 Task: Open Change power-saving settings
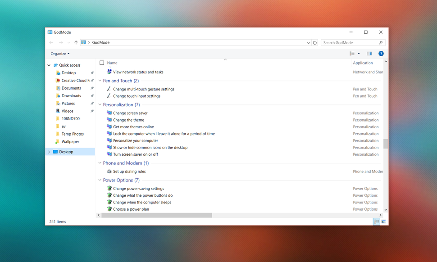[138, 188]
